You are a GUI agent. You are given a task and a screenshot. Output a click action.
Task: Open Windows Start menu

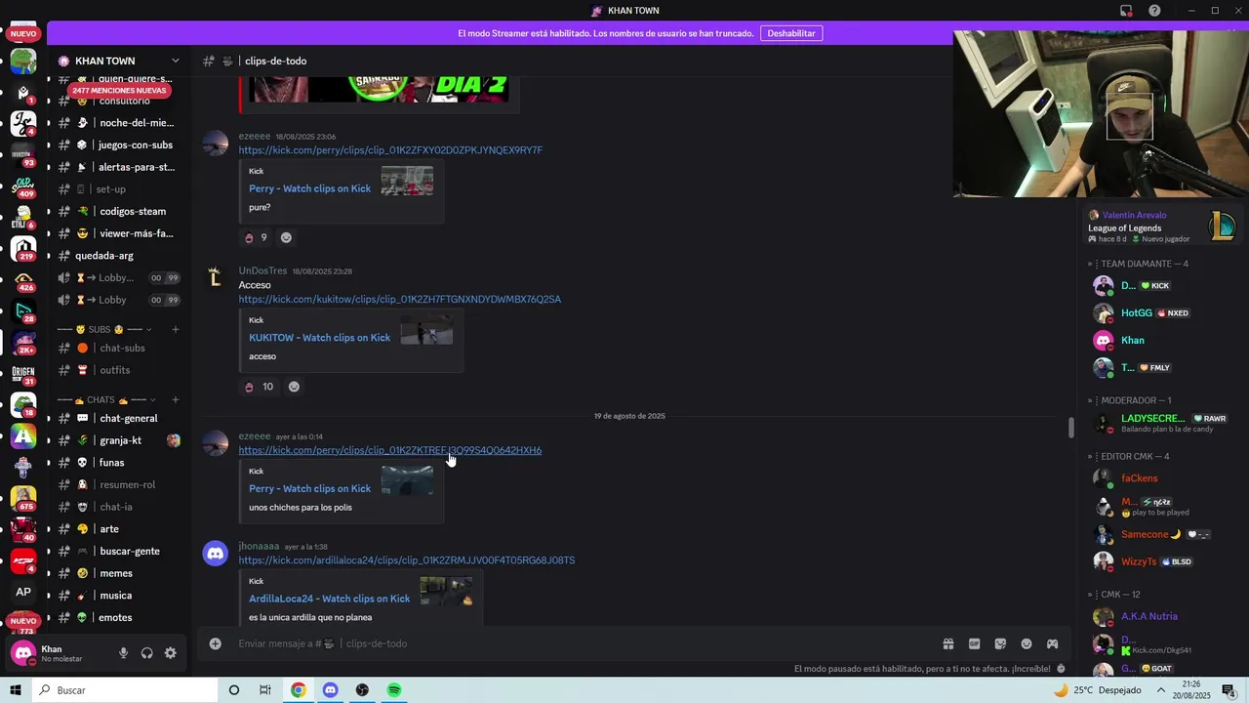(16, 690)
